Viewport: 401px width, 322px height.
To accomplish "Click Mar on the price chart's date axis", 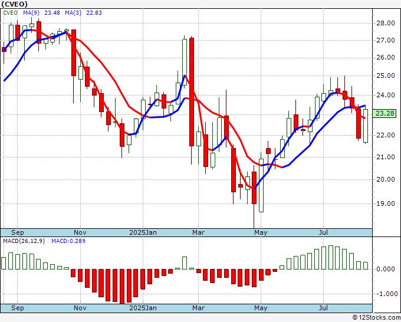I will (x=199, y=232).
